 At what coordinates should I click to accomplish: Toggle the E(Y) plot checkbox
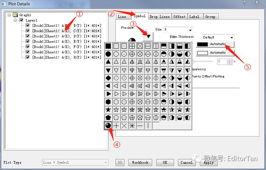(28, 41)
